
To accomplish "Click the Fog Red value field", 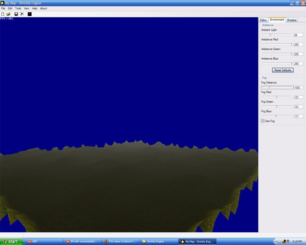I will point(298,97).
